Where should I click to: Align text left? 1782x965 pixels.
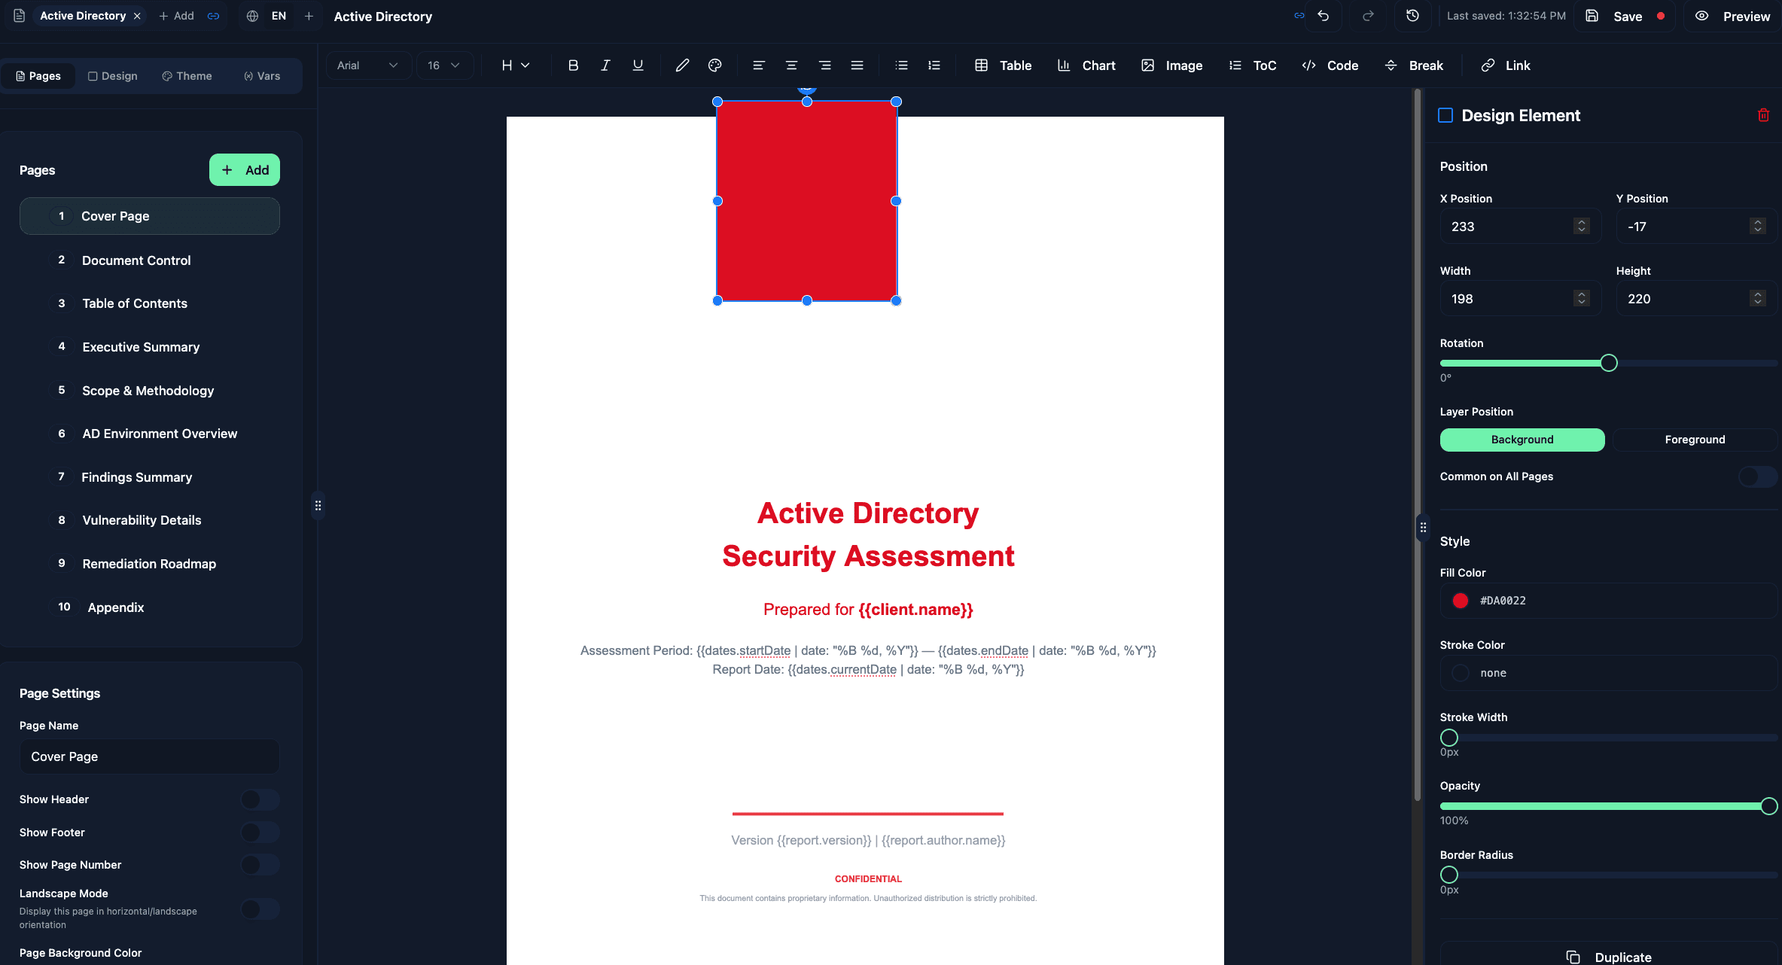pos(759,65)
